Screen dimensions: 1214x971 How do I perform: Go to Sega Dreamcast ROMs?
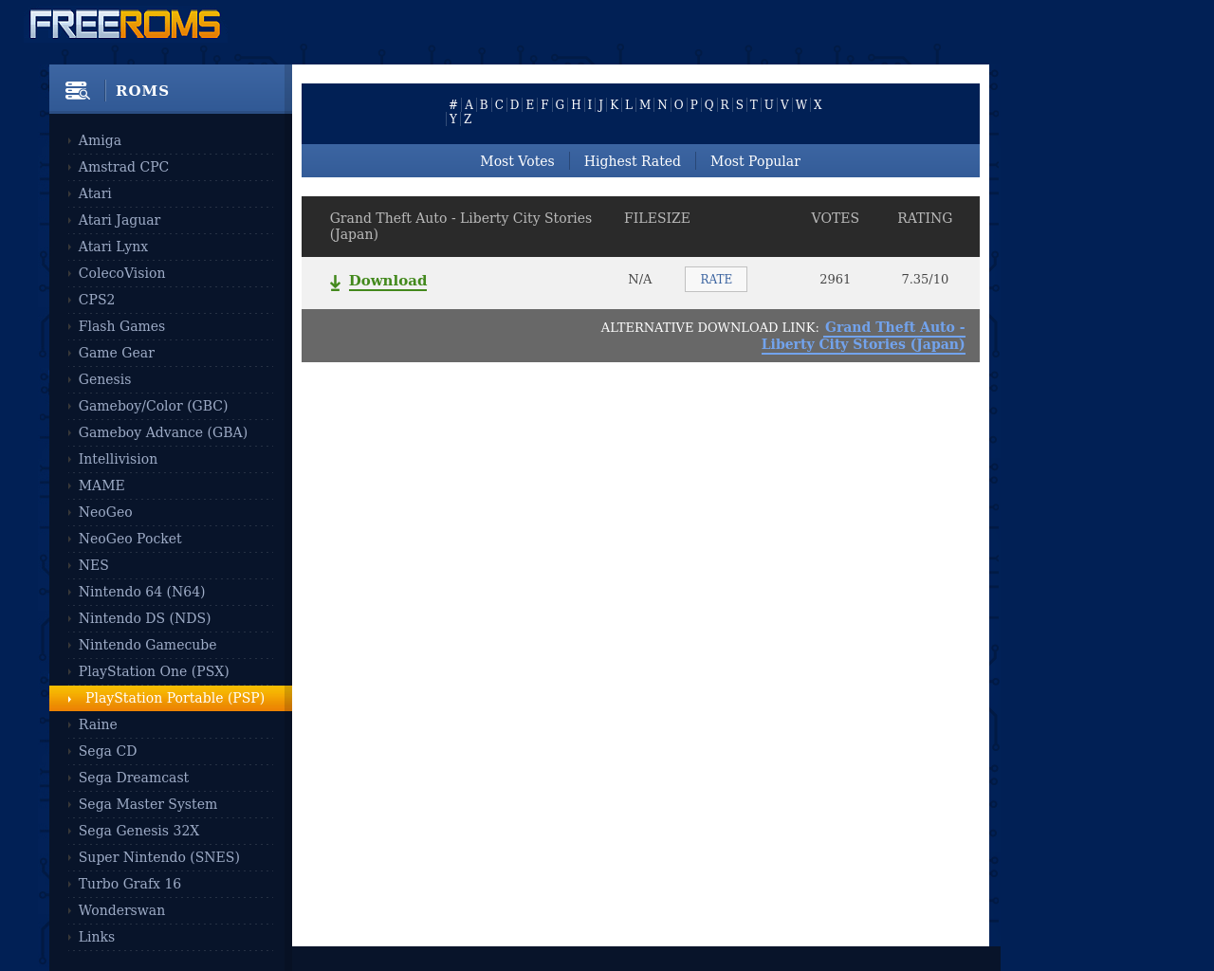(134, 778)
